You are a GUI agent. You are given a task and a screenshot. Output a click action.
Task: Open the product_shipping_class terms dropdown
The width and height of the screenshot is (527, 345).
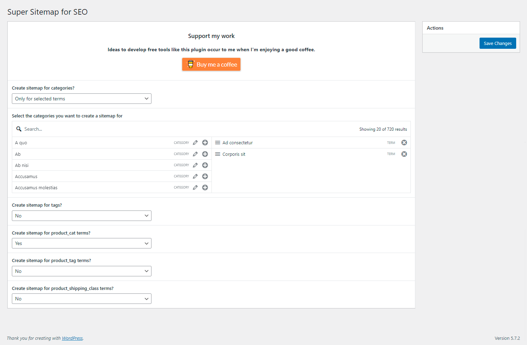click(x=81, y=299)
